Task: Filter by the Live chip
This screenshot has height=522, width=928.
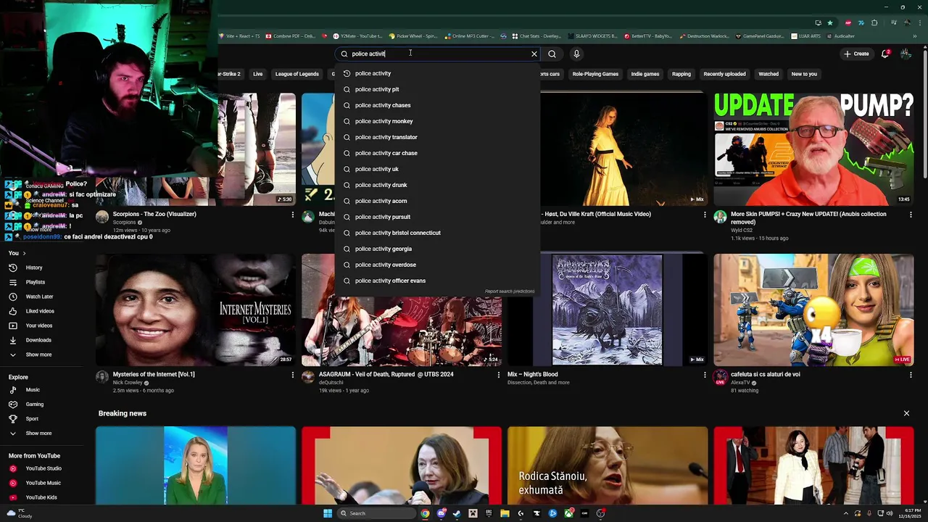Action: (257, 74)
